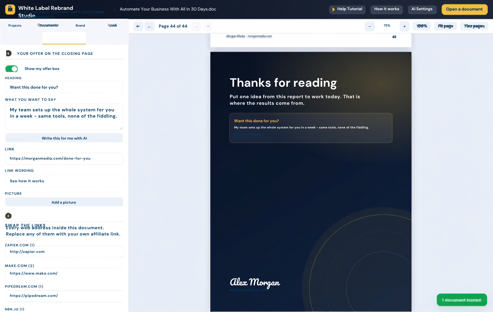Click the closing page offer section icon
This screenshot has width=493, height=312.
click(x=9, y=53)
